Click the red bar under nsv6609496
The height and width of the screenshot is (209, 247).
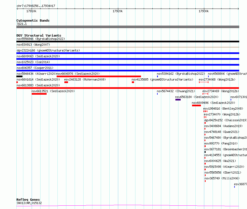coord(196,105)
